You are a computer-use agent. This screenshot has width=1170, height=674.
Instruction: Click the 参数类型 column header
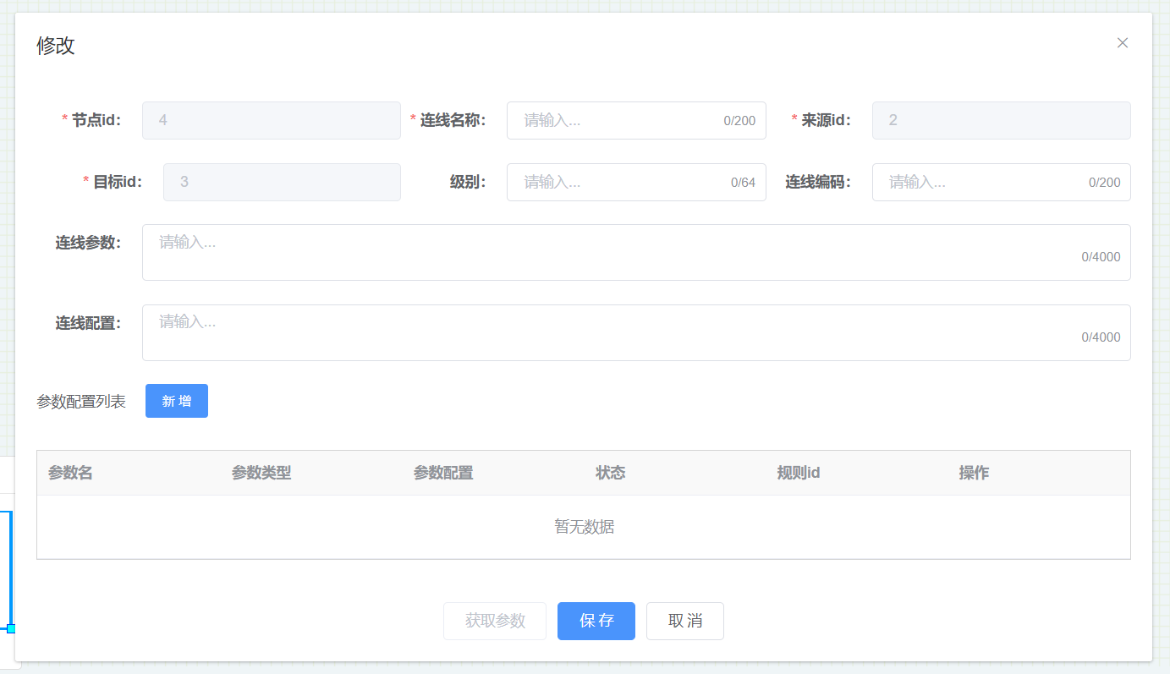(261, 473)
